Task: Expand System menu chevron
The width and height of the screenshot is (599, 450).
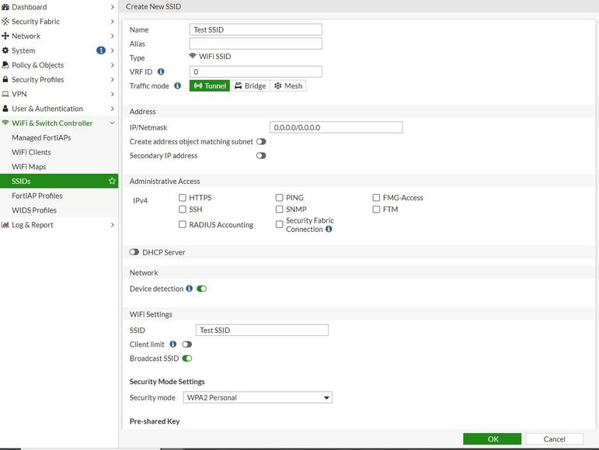Action: pyautogui.click(x=113, y=50)
